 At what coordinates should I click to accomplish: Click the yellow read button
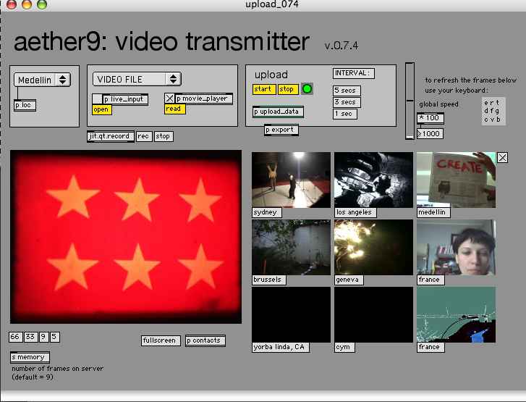(174, 109)
